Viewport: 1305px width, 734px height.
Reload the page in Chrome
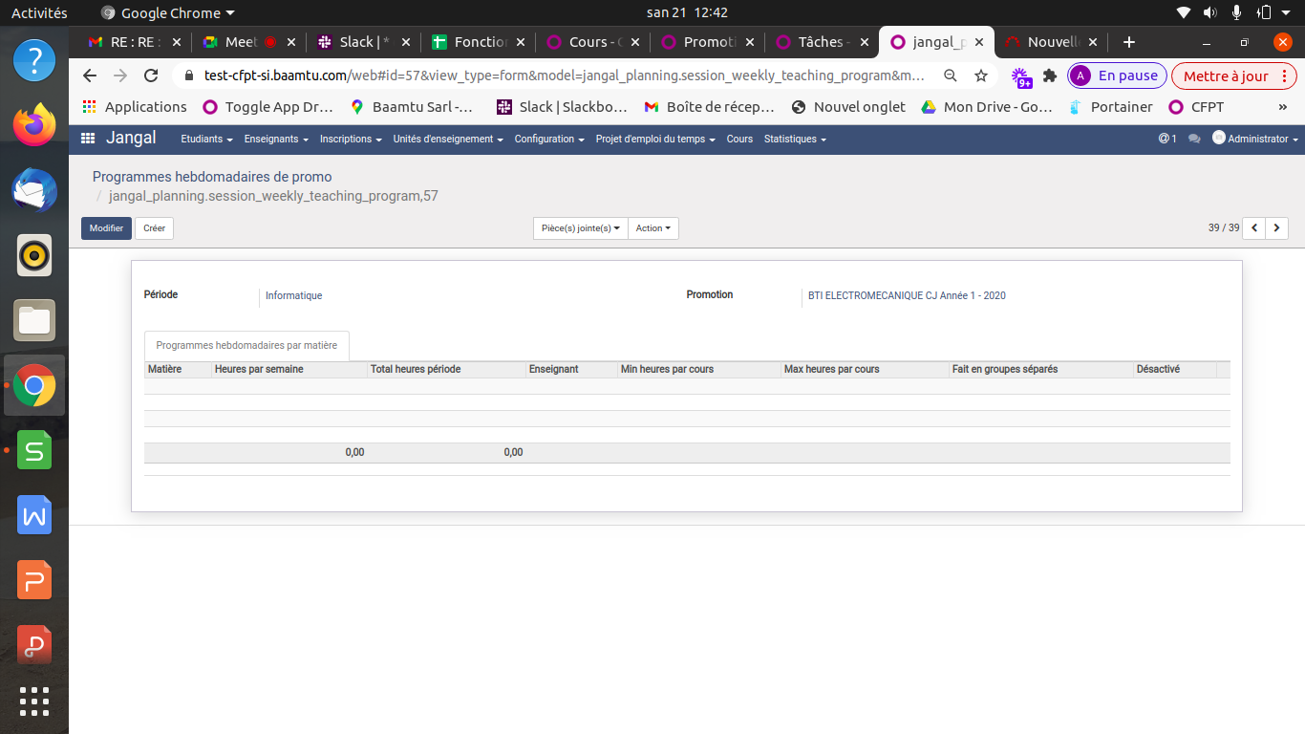click(151, 76)
